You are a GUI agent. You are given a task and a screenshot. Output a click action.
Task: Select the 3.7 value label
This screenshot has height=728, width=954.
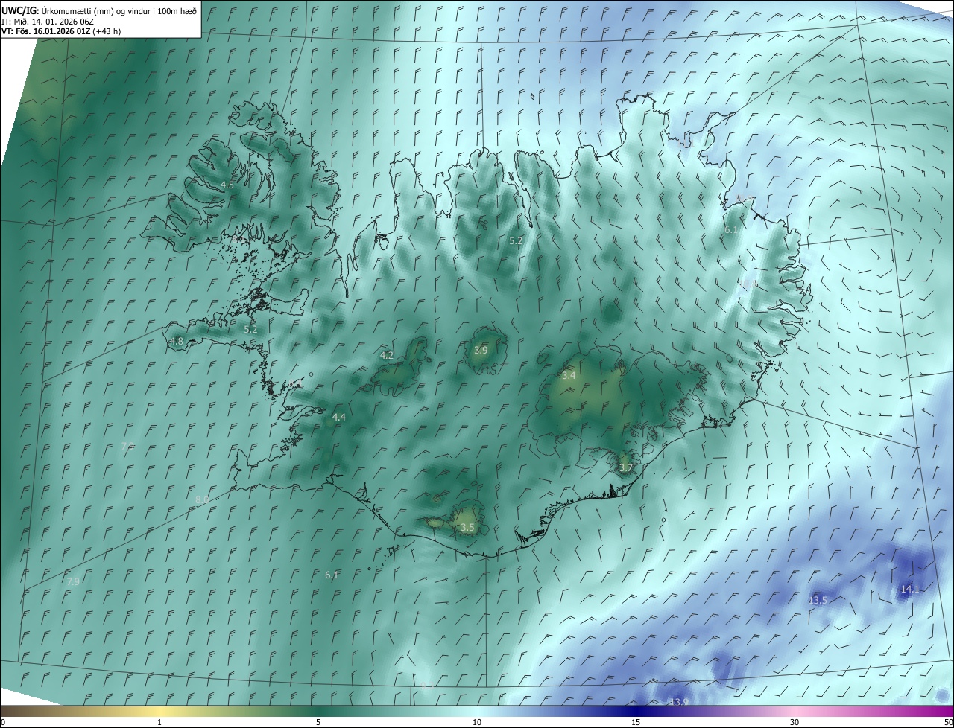point(626,468)
